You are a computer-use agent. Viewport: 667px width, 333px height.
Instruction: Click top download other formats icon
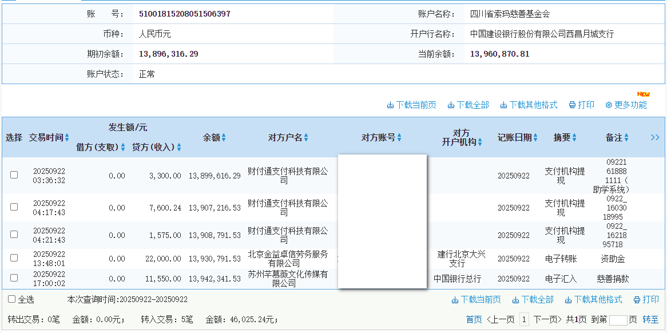[503, 105]
